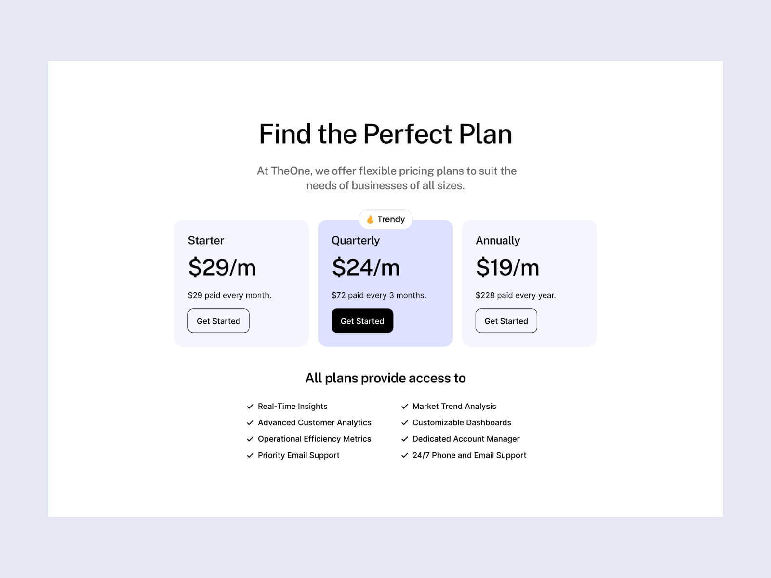Click checkmark icon beside Market Trend Analysis

point(405,407)
